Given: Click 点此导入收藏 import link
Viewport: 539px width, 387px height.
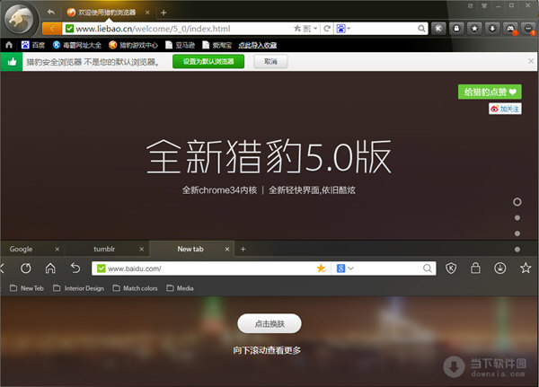Looking at the screenshot, I should click(258, 45).
